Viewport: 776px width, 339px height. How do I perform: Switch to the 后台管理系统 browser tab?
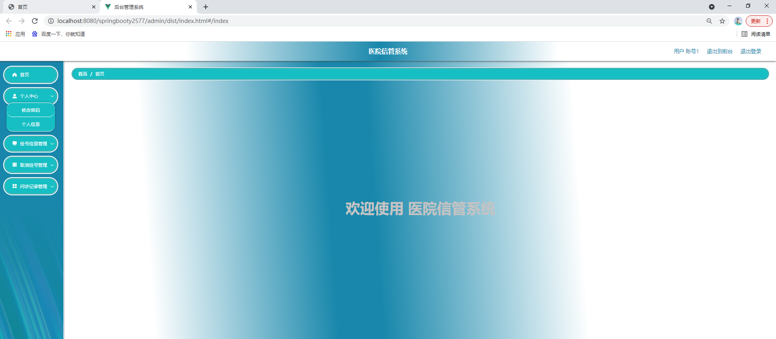(148, 7)
